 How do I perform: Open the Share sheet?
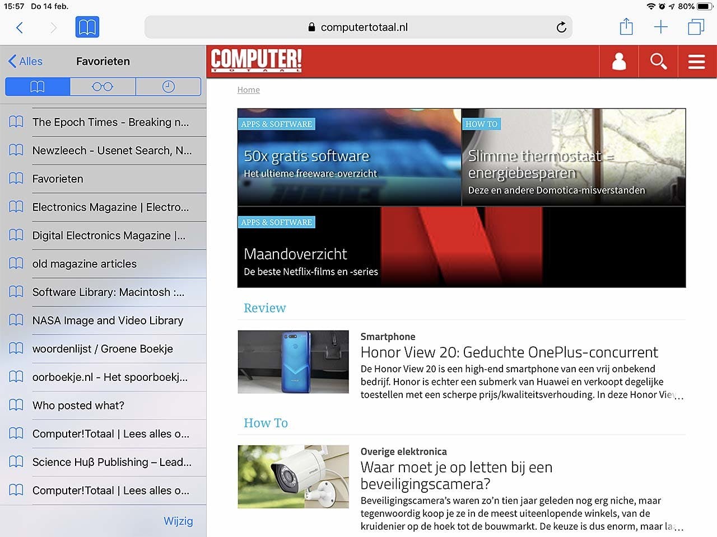click(x=626, y=26)
